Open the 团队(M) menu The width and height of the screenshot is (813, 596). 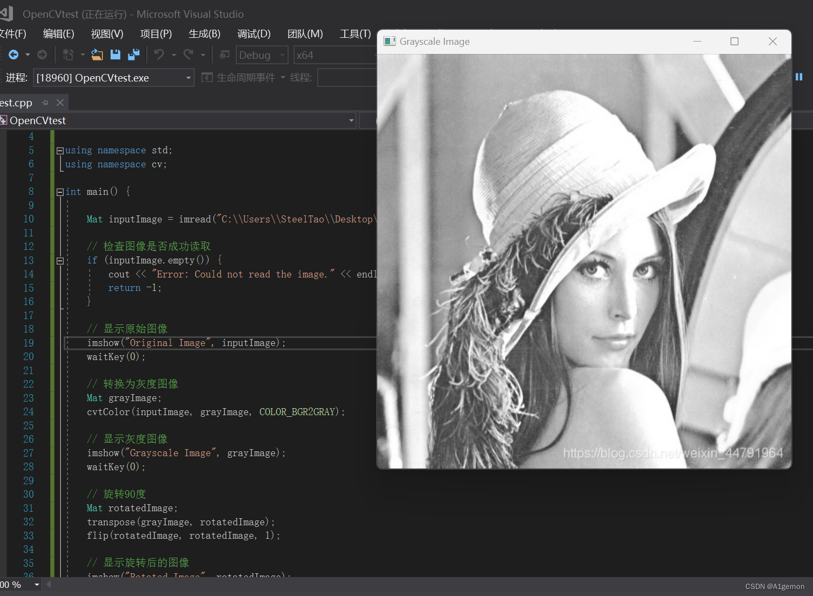tap(305, 34)
